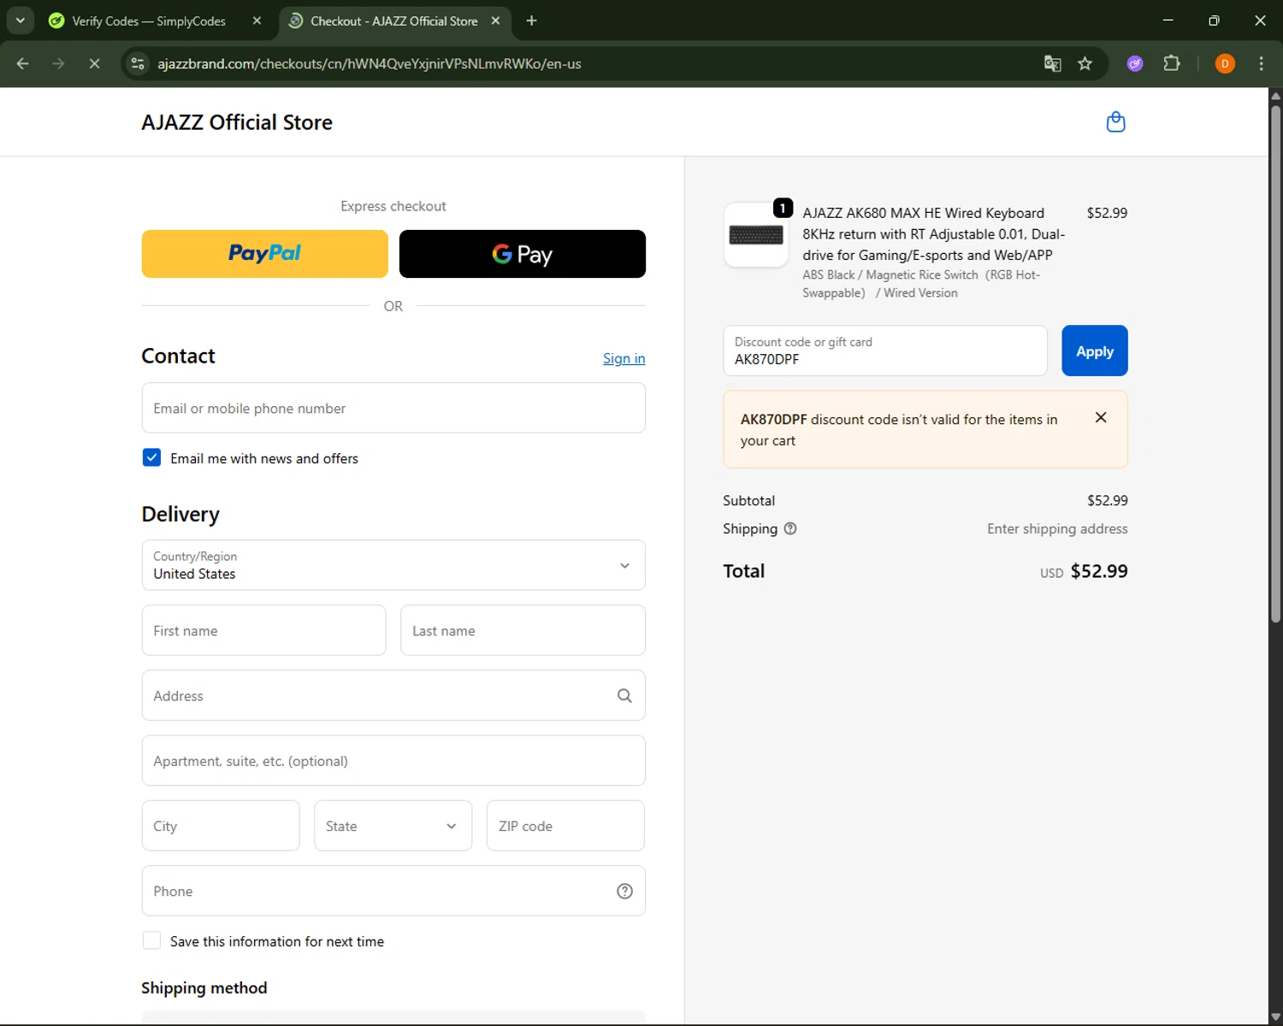Bookmark this page with the star icon
Image resolution: width=1283 pixels, height=1026 pixels.
click(x=1085, y=63)
